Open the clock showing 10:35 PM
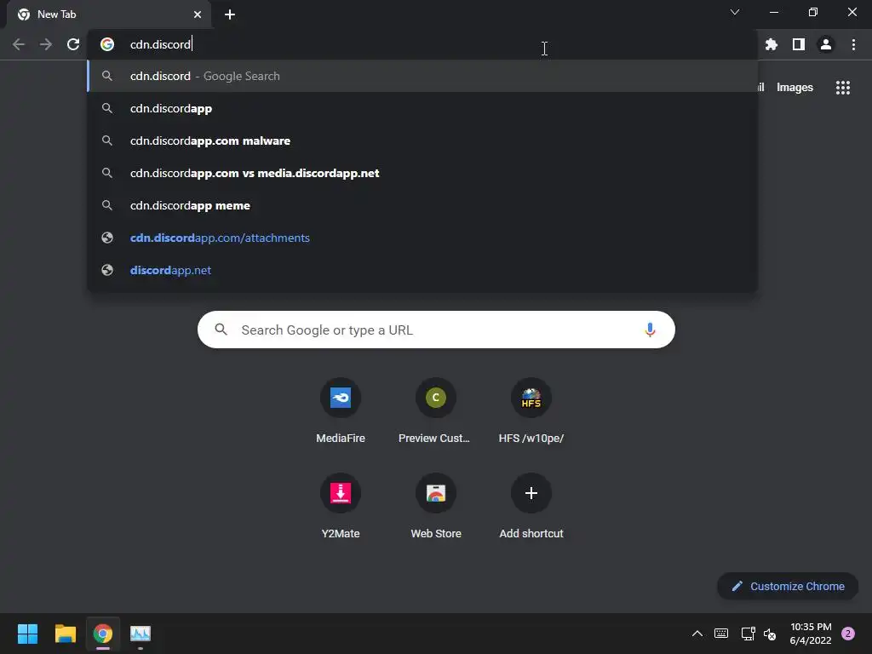 [x=811, y=634]
